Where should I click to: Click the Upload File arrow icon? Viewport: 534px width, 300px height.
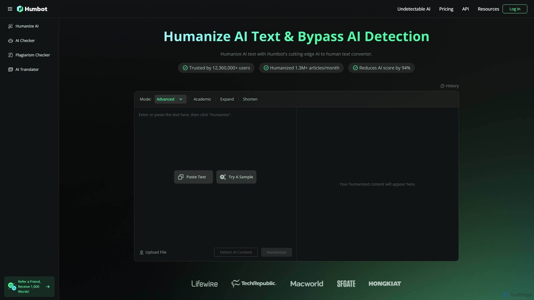[141, 252]
